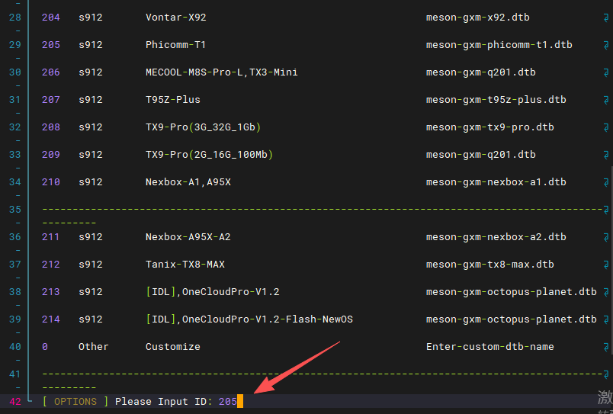Click meson-gxm-phicomm-t1.dtb filename
This screenshot has height=414, width=613.
(499, 45)
